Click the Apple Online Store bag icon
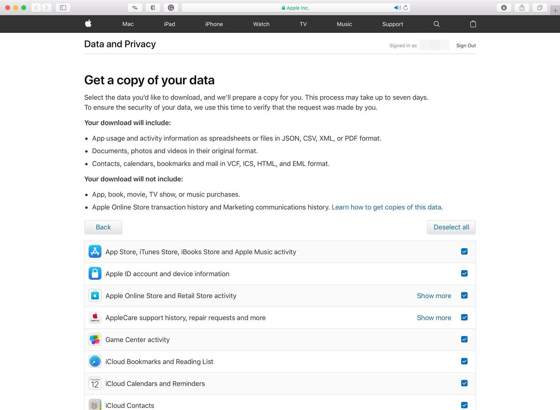560x410 pixels. point(95,295)
